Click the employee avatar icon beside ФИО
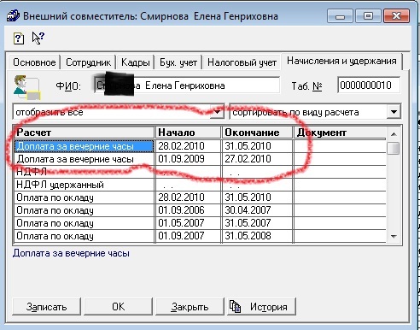Screen dimensions: 420x330 click(x=27, y=87)
